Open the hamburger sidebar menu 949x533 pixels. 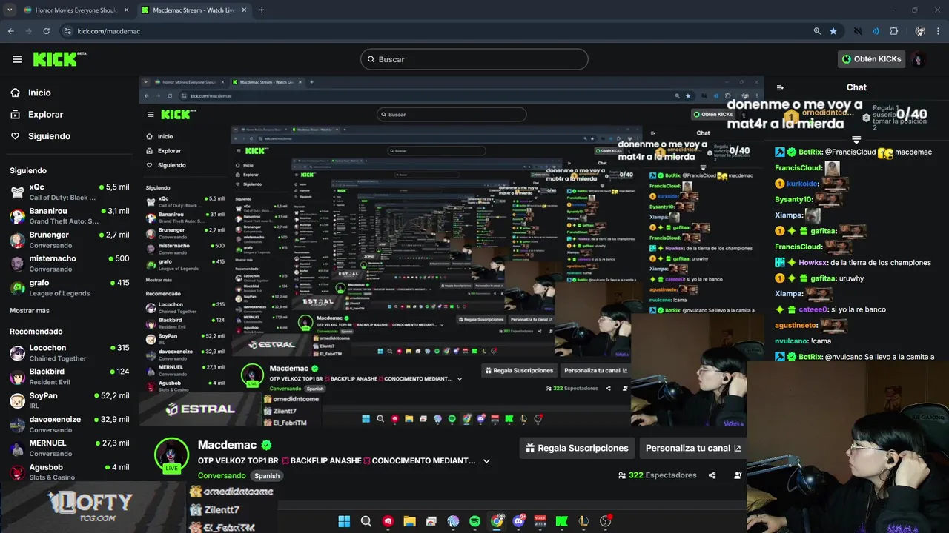tap(17, 59)
